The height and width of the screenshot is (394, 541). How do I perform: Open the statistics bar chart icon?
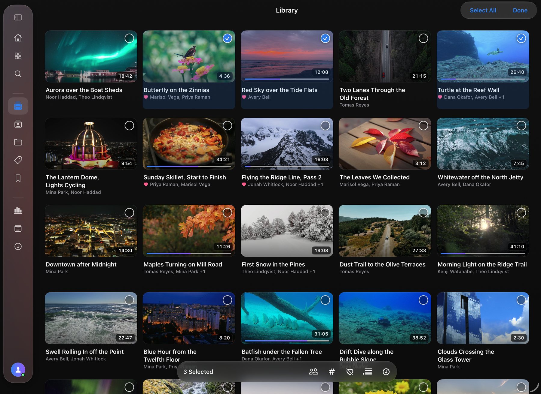click(18, 210)
